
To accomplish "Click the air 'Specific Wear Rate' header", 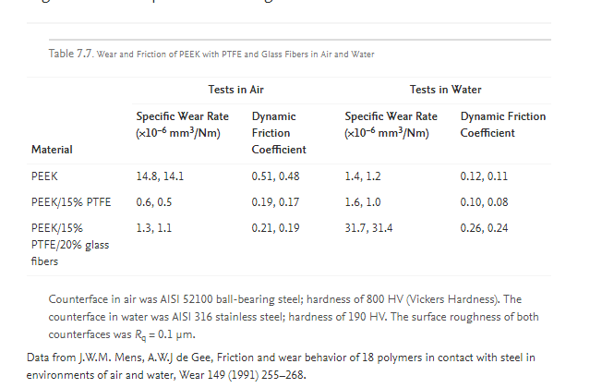I will pyautogui.click(x=182, y=125).
